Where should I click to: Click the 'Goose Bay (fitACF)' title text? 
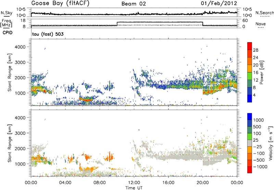pos(60,3)
